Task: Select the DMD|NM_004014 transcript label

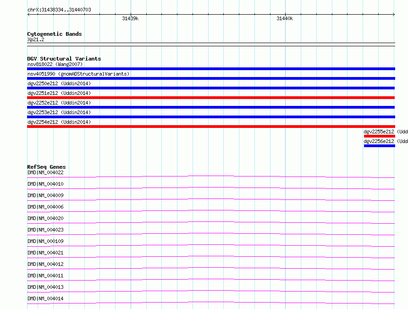Action: [x=45, y=298]
